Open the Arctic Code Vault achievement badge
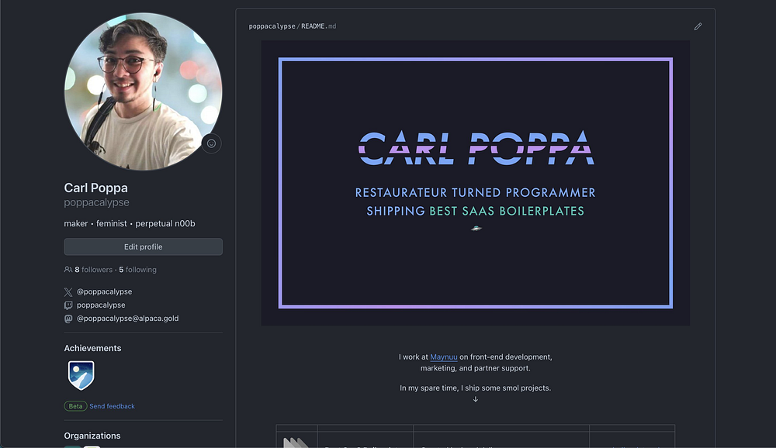The width and height of the screenshot is (776, 448). tap(81, 375)
